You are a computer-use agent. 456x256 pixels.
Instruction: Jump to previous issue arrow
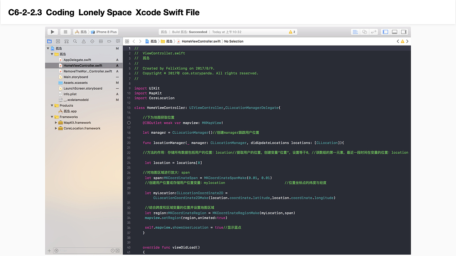pyautogui.click(x=398, y=41)
